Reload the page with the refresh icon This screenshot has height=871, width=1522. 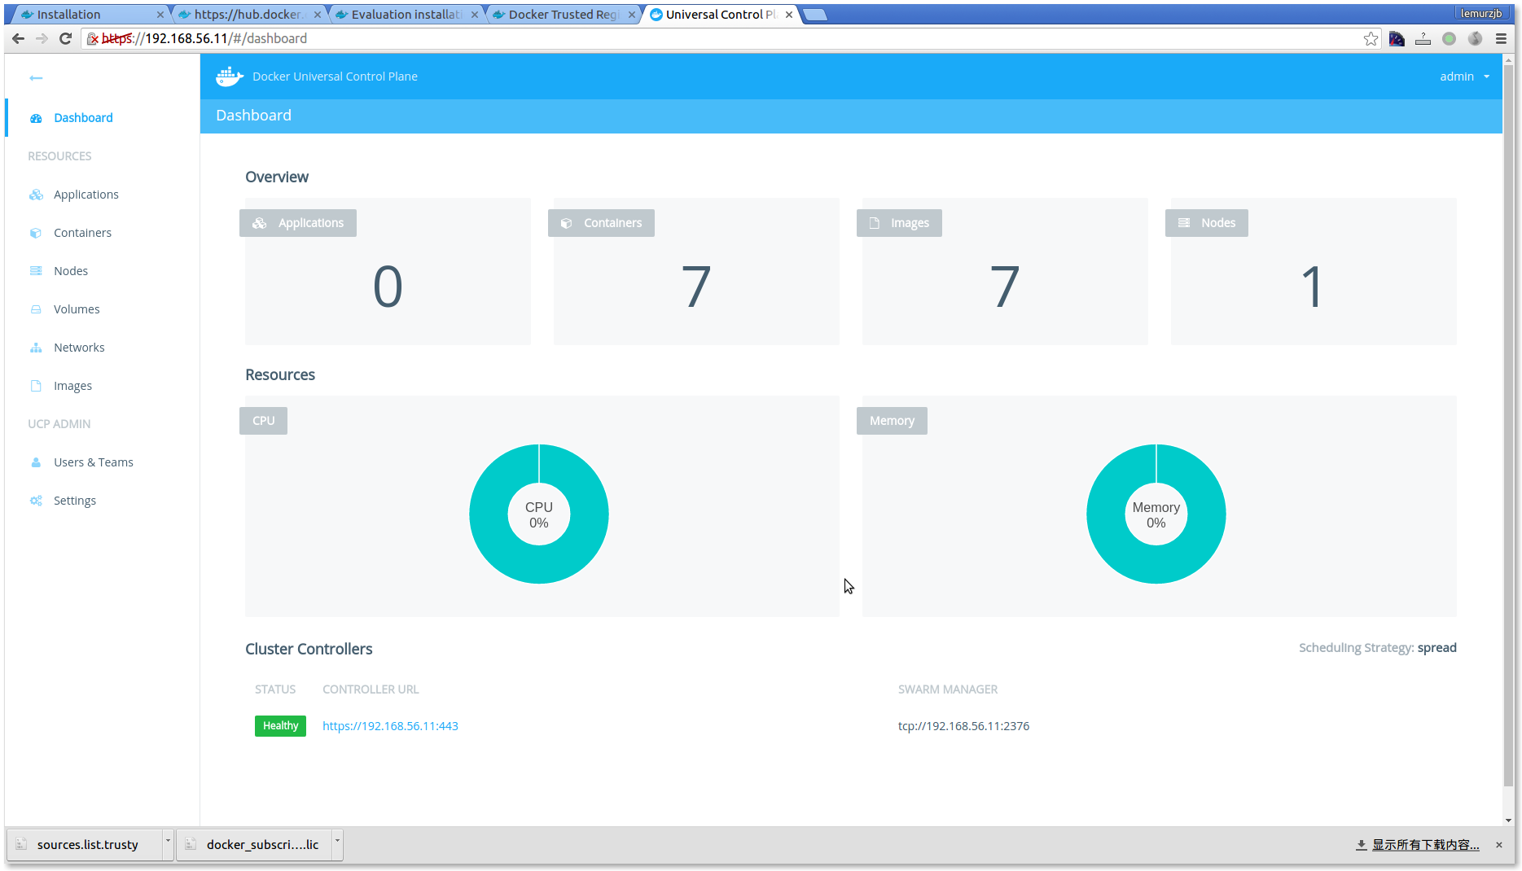tap(66, 38)
